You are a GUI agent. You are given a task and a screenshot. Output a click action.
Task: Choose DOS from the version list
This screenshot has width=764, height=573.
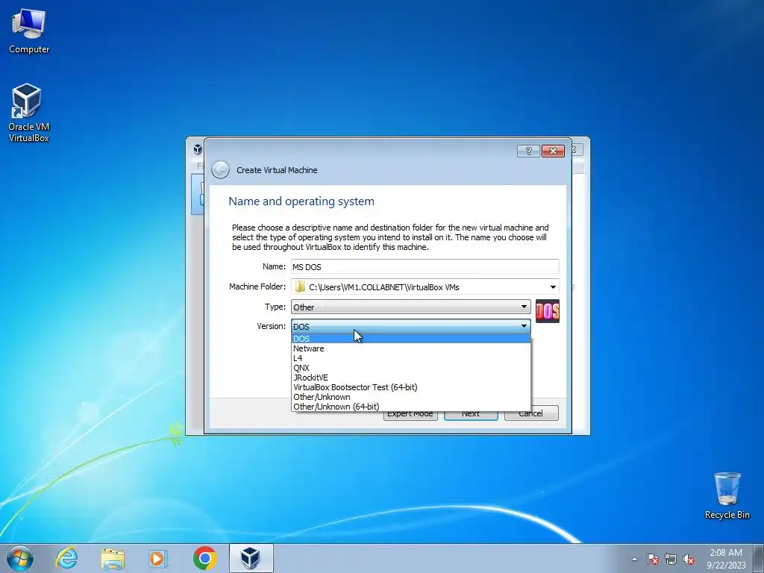pos(411,339)
